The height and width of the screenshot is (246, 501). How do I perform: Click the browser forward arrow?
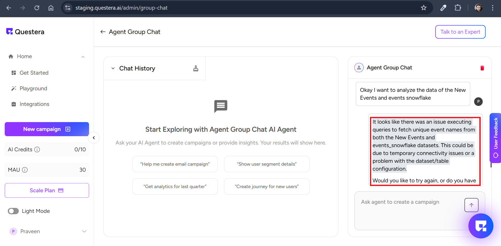click(x=23, y=8)
